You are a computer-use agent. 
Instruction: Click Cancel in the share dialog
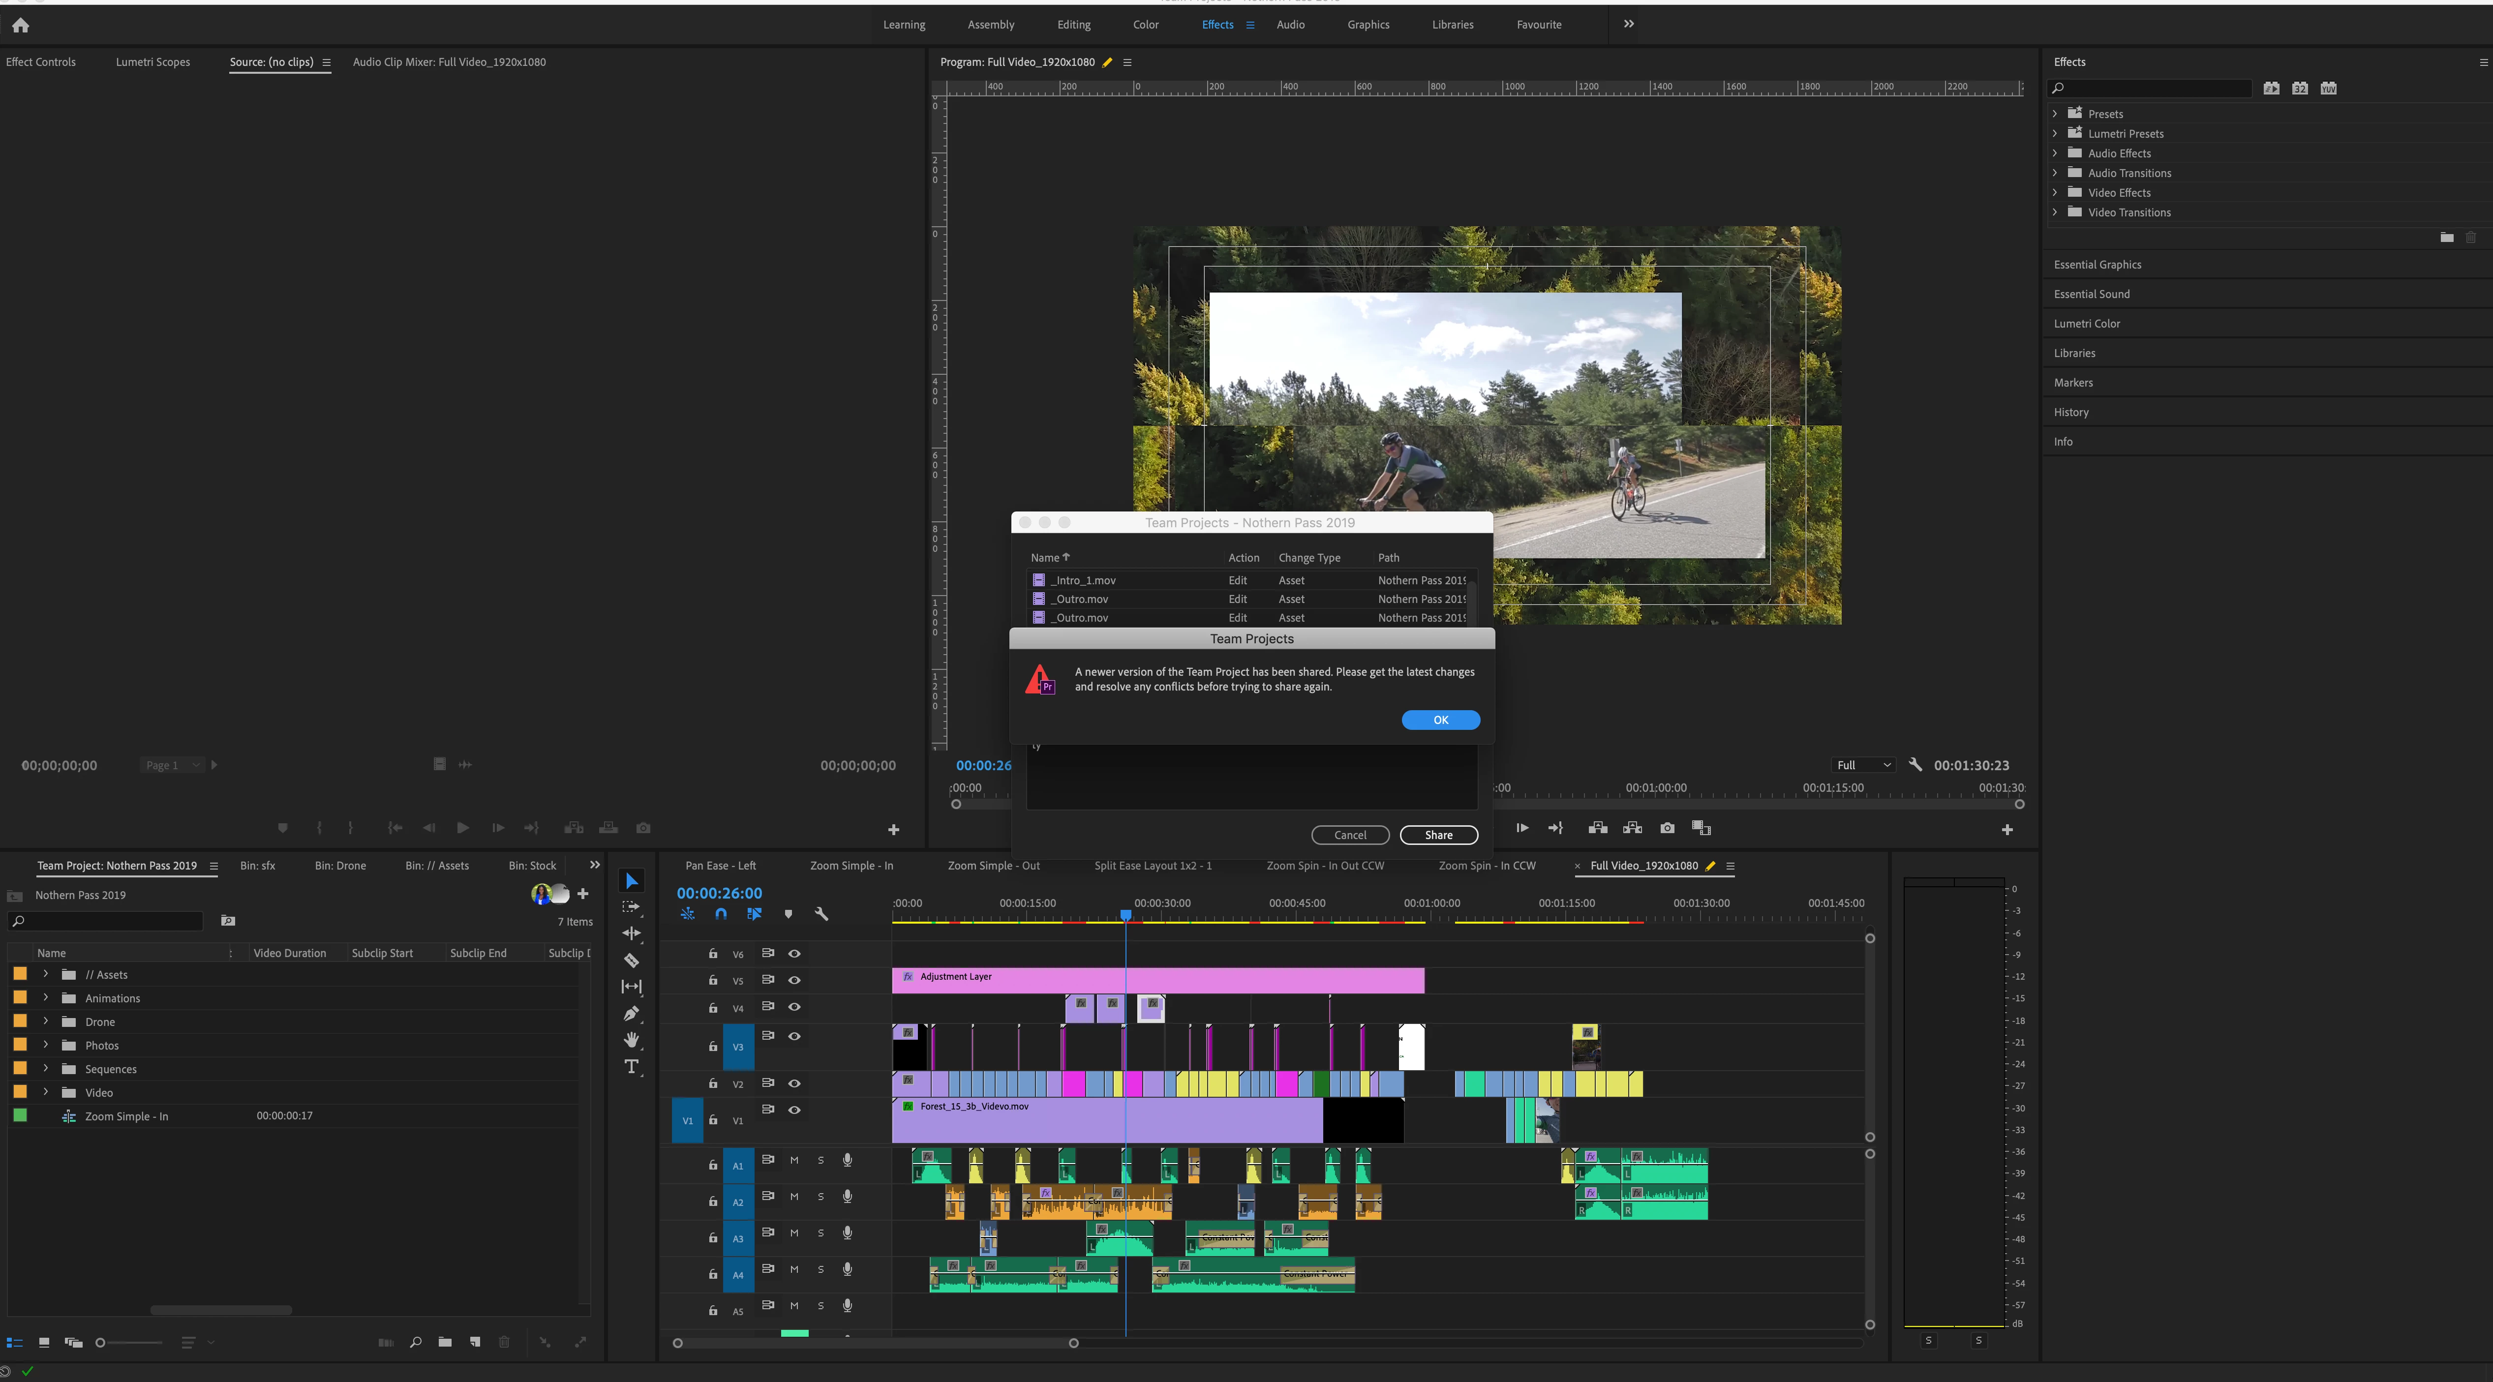coord(1350,834)
